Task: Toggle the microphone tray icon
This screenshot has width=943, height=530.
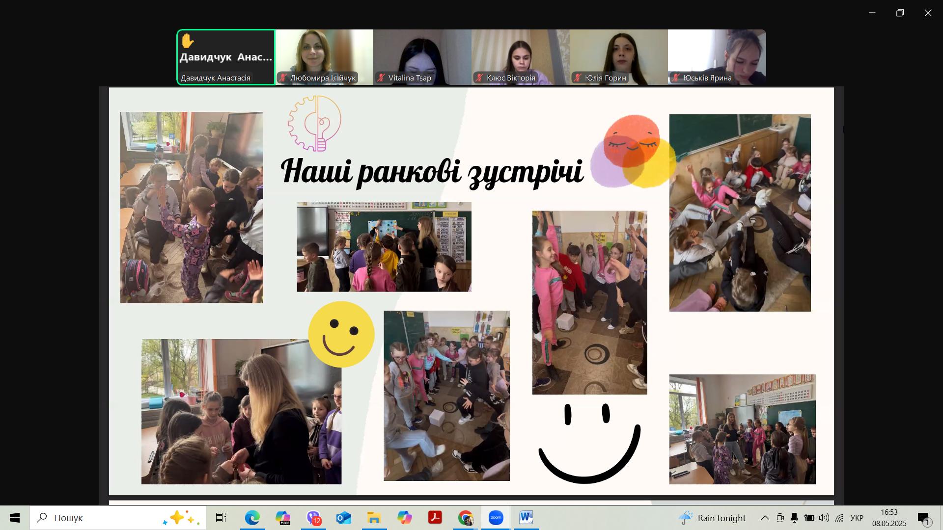Action: [794, 517]
